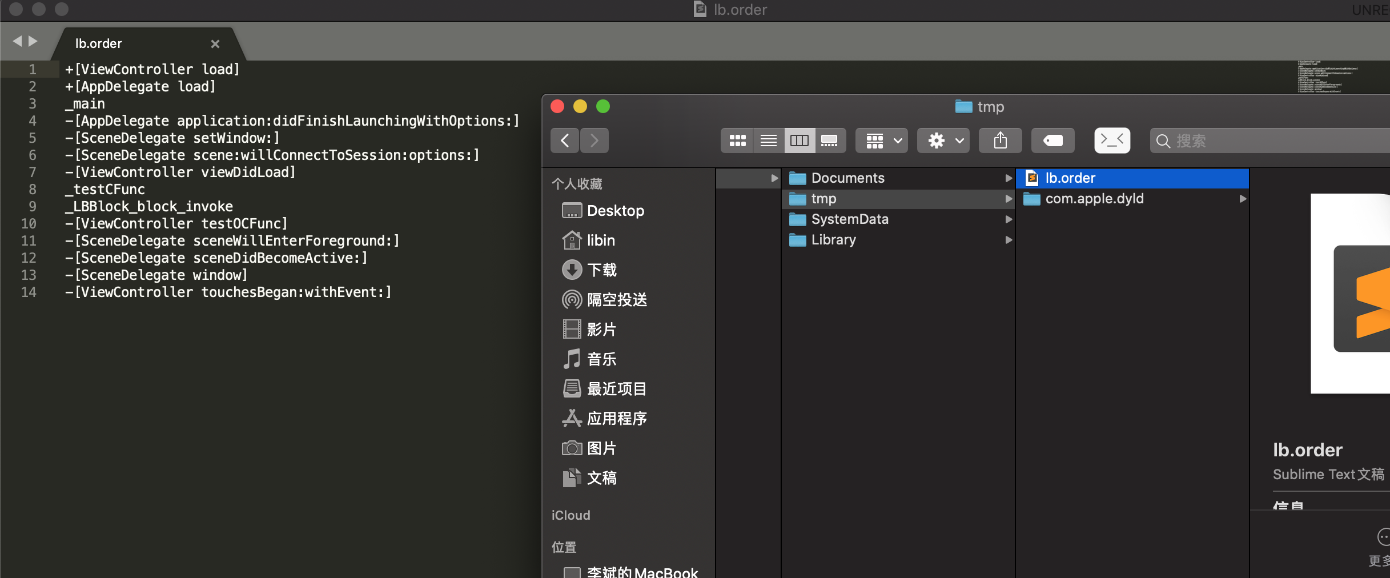Focus the Finder search field
1390x578 pixels.
[1270, 141]
